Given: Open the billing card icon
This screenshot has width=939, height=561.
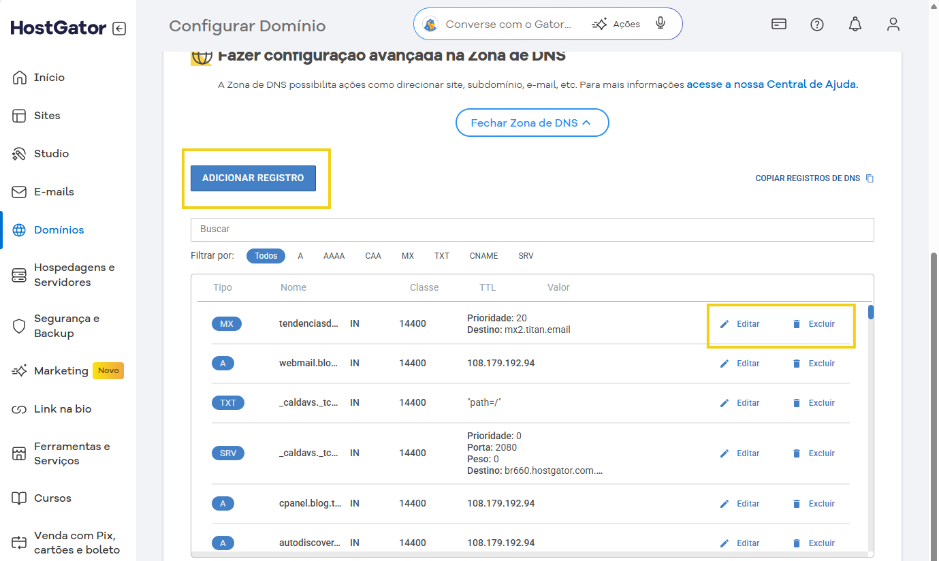Looking at the screenshot, I should point(779,25).
